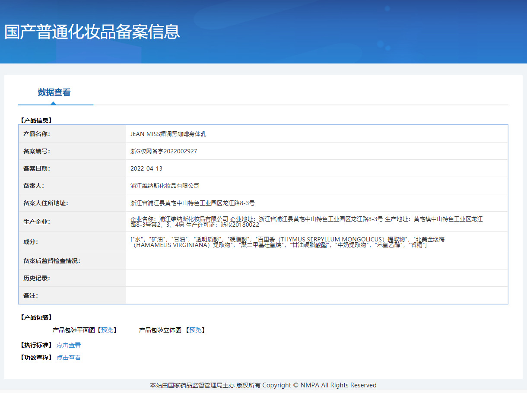Switch to the 数据查看 tab
Image resolution: width=527 pixels, height=393 pixels.
(x=54, y=92)
